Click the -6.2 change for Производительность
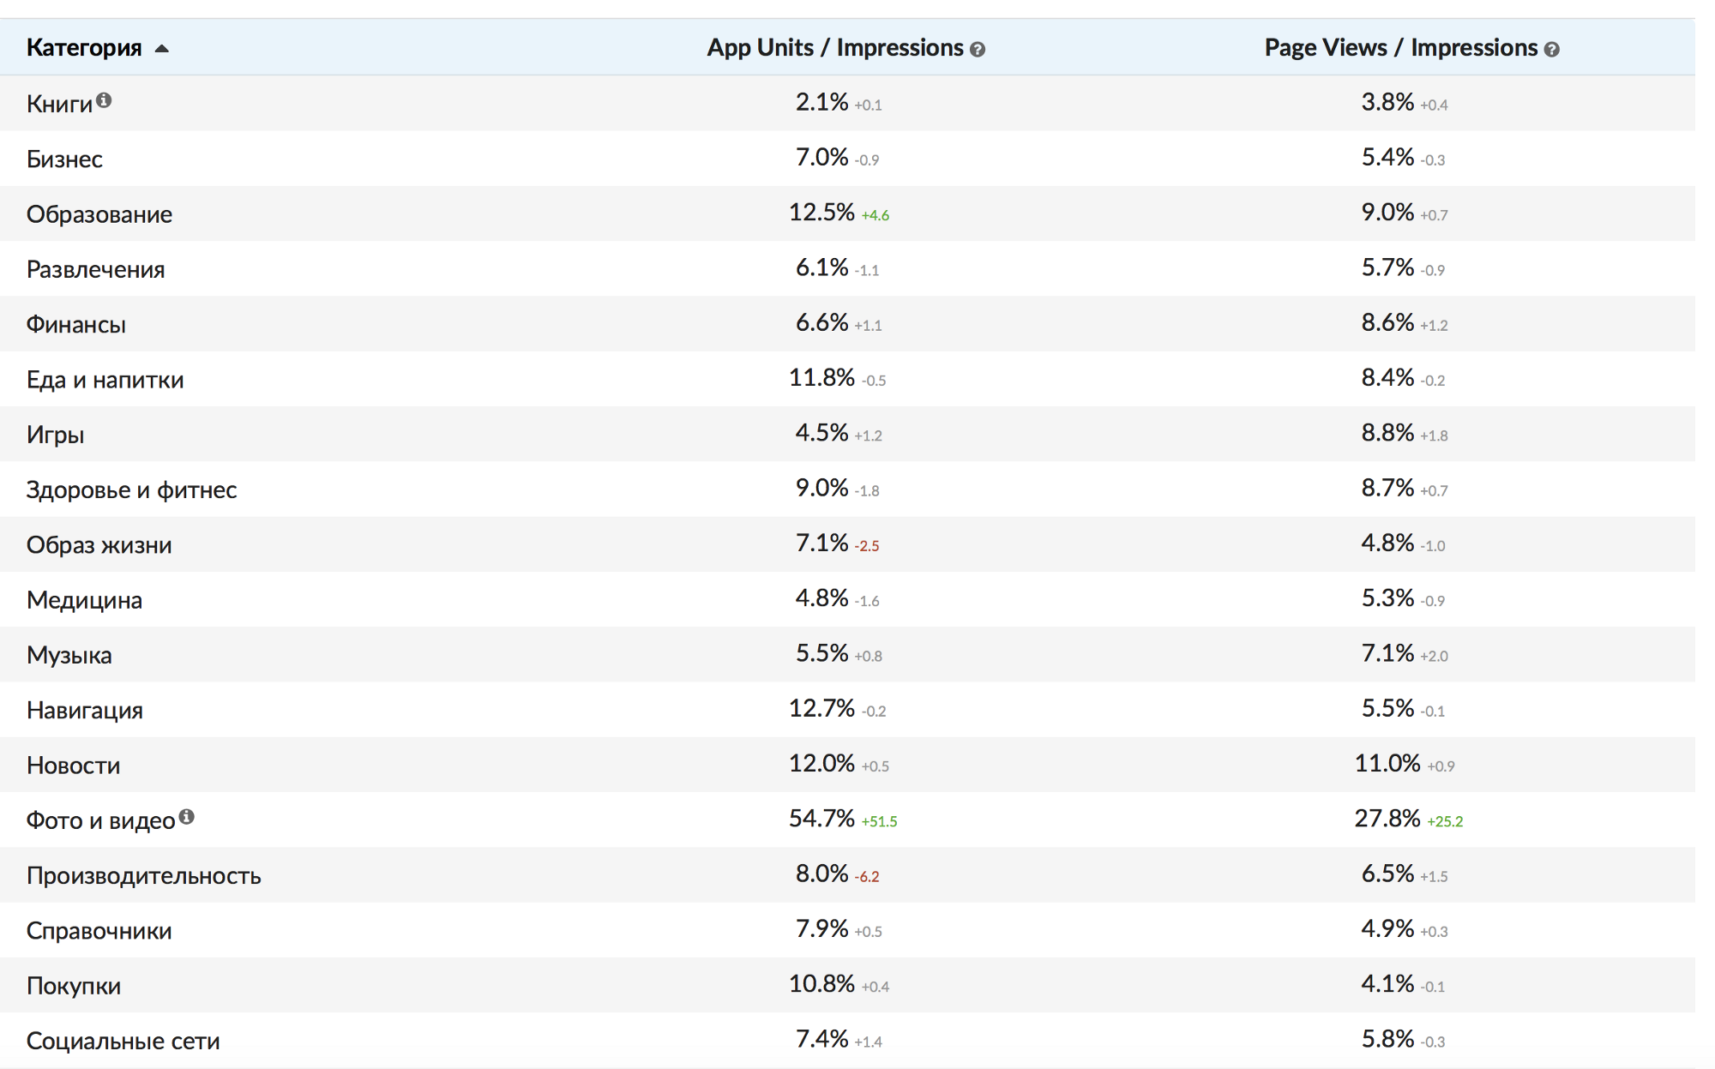Viewport: 1715px width, 1069px height. [x=868, y=877]
